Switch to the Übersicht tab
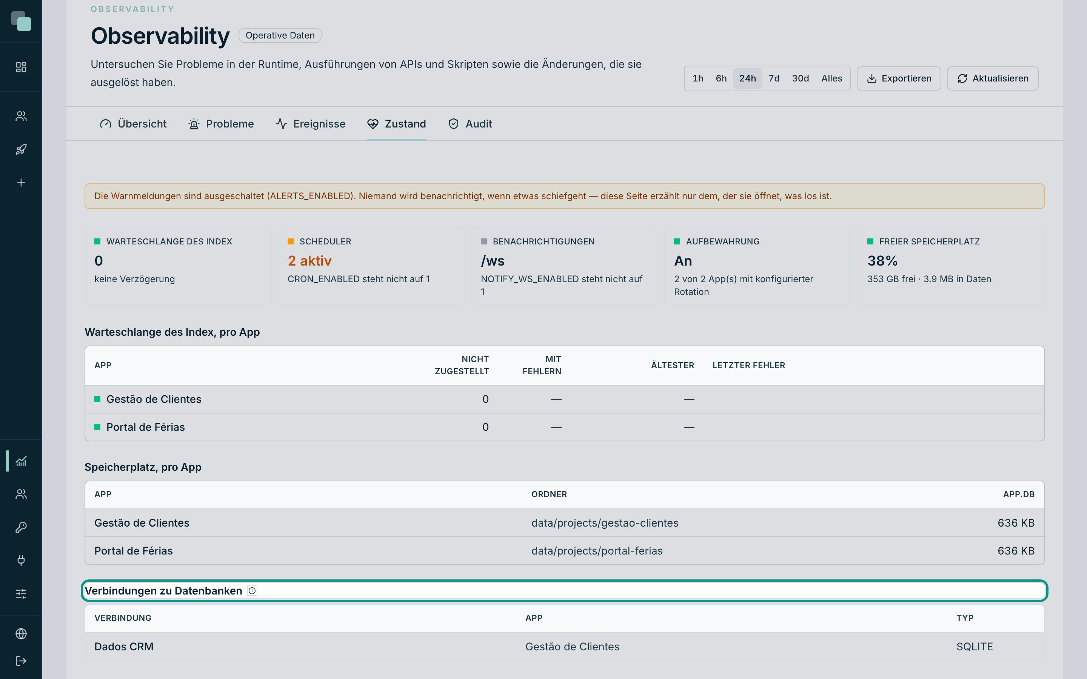 pos(133,124)
